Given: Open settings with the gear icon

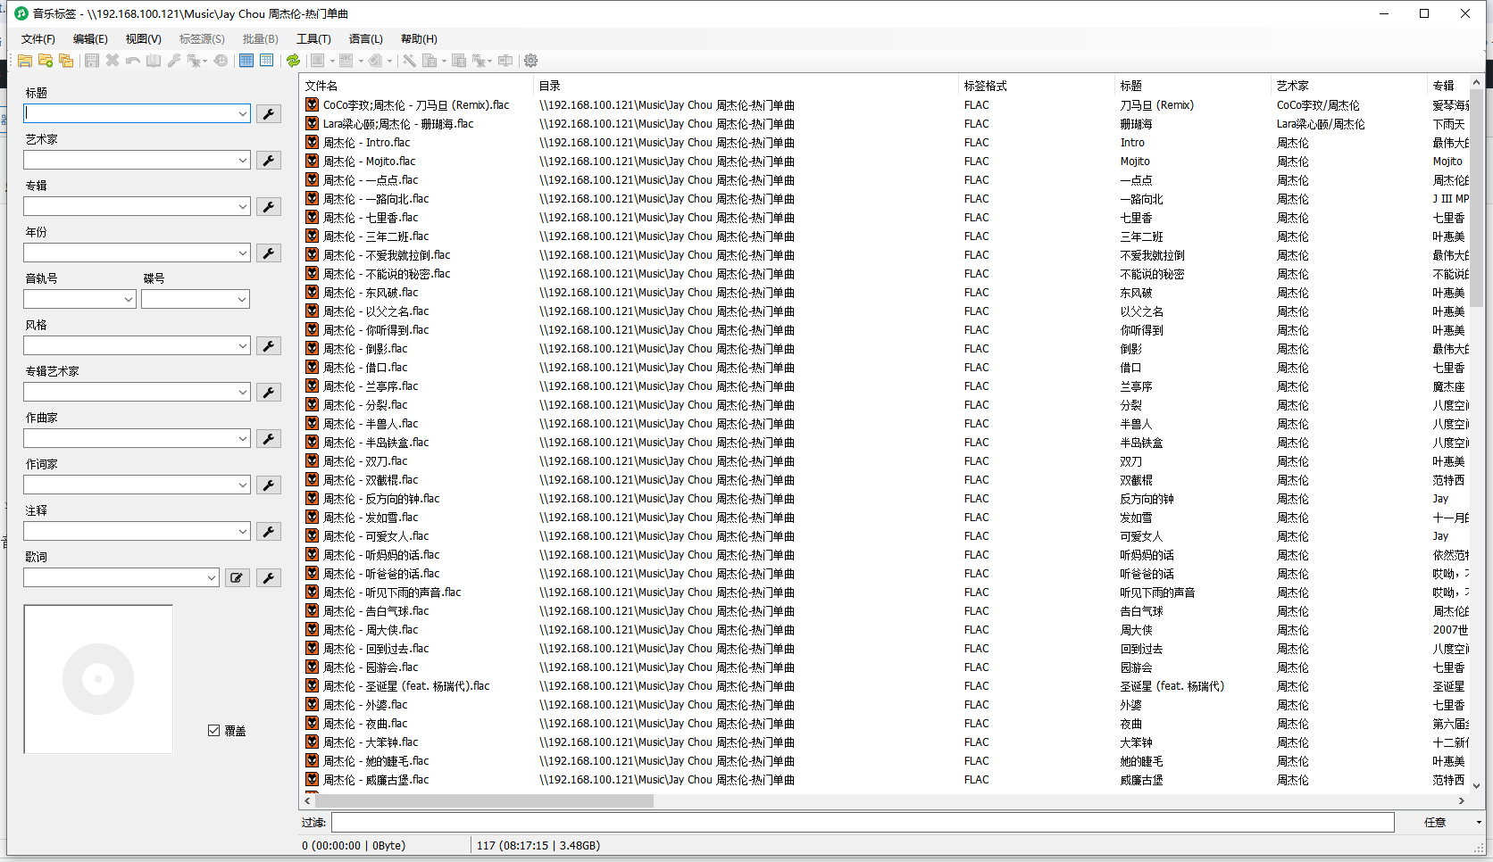Looking at the screenshot, I should click(531, 61).
